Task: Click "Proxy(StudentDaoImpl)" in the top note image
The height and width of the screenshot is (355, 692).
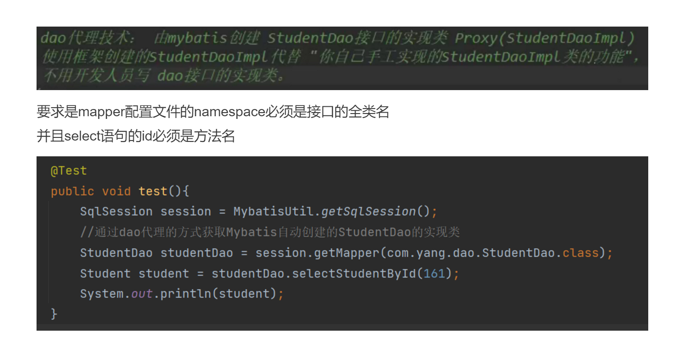Action: pyautogui.click(x=544, y=38)
